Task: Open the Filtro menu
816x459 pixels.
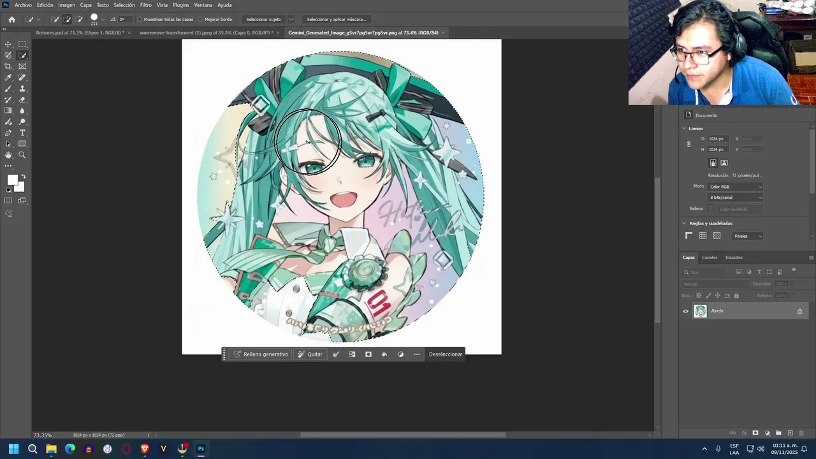Action: pos(146,5)
